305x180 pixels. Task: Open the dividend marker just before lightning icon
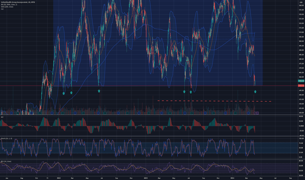248,113
